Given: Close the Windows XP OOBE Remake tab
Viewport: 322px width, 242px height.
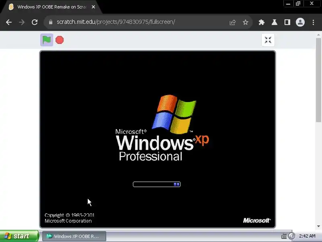Looking at the screenshot, I should pos(93,7).
